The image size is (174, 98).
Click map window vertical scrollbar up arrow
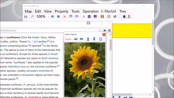tap(153, 21)
